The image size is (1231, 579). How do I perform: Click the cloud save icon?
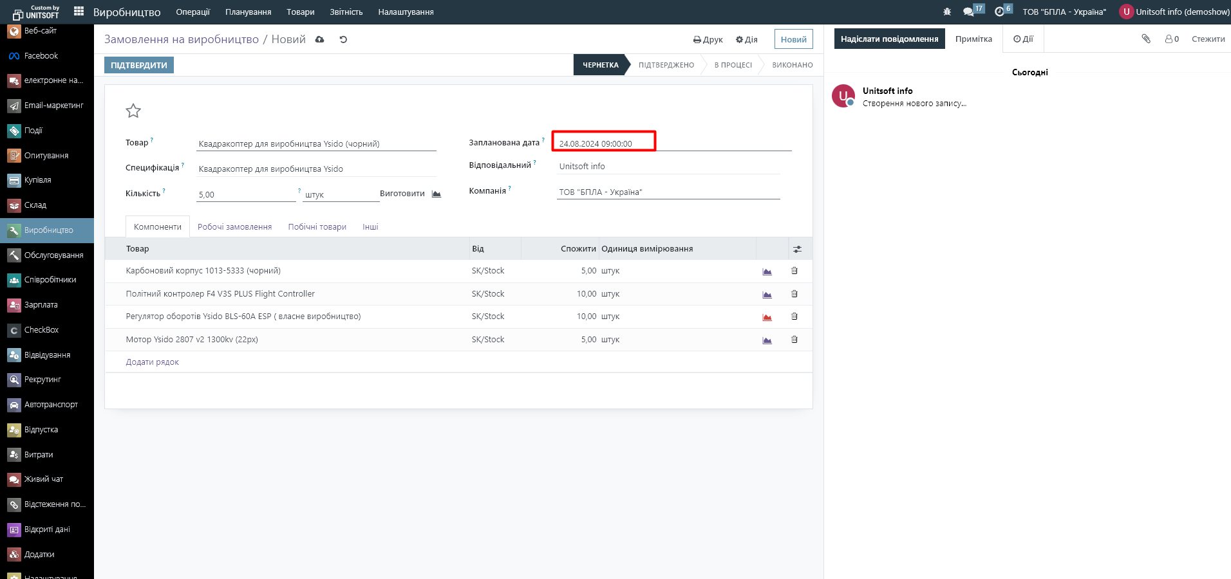(320, 39)
